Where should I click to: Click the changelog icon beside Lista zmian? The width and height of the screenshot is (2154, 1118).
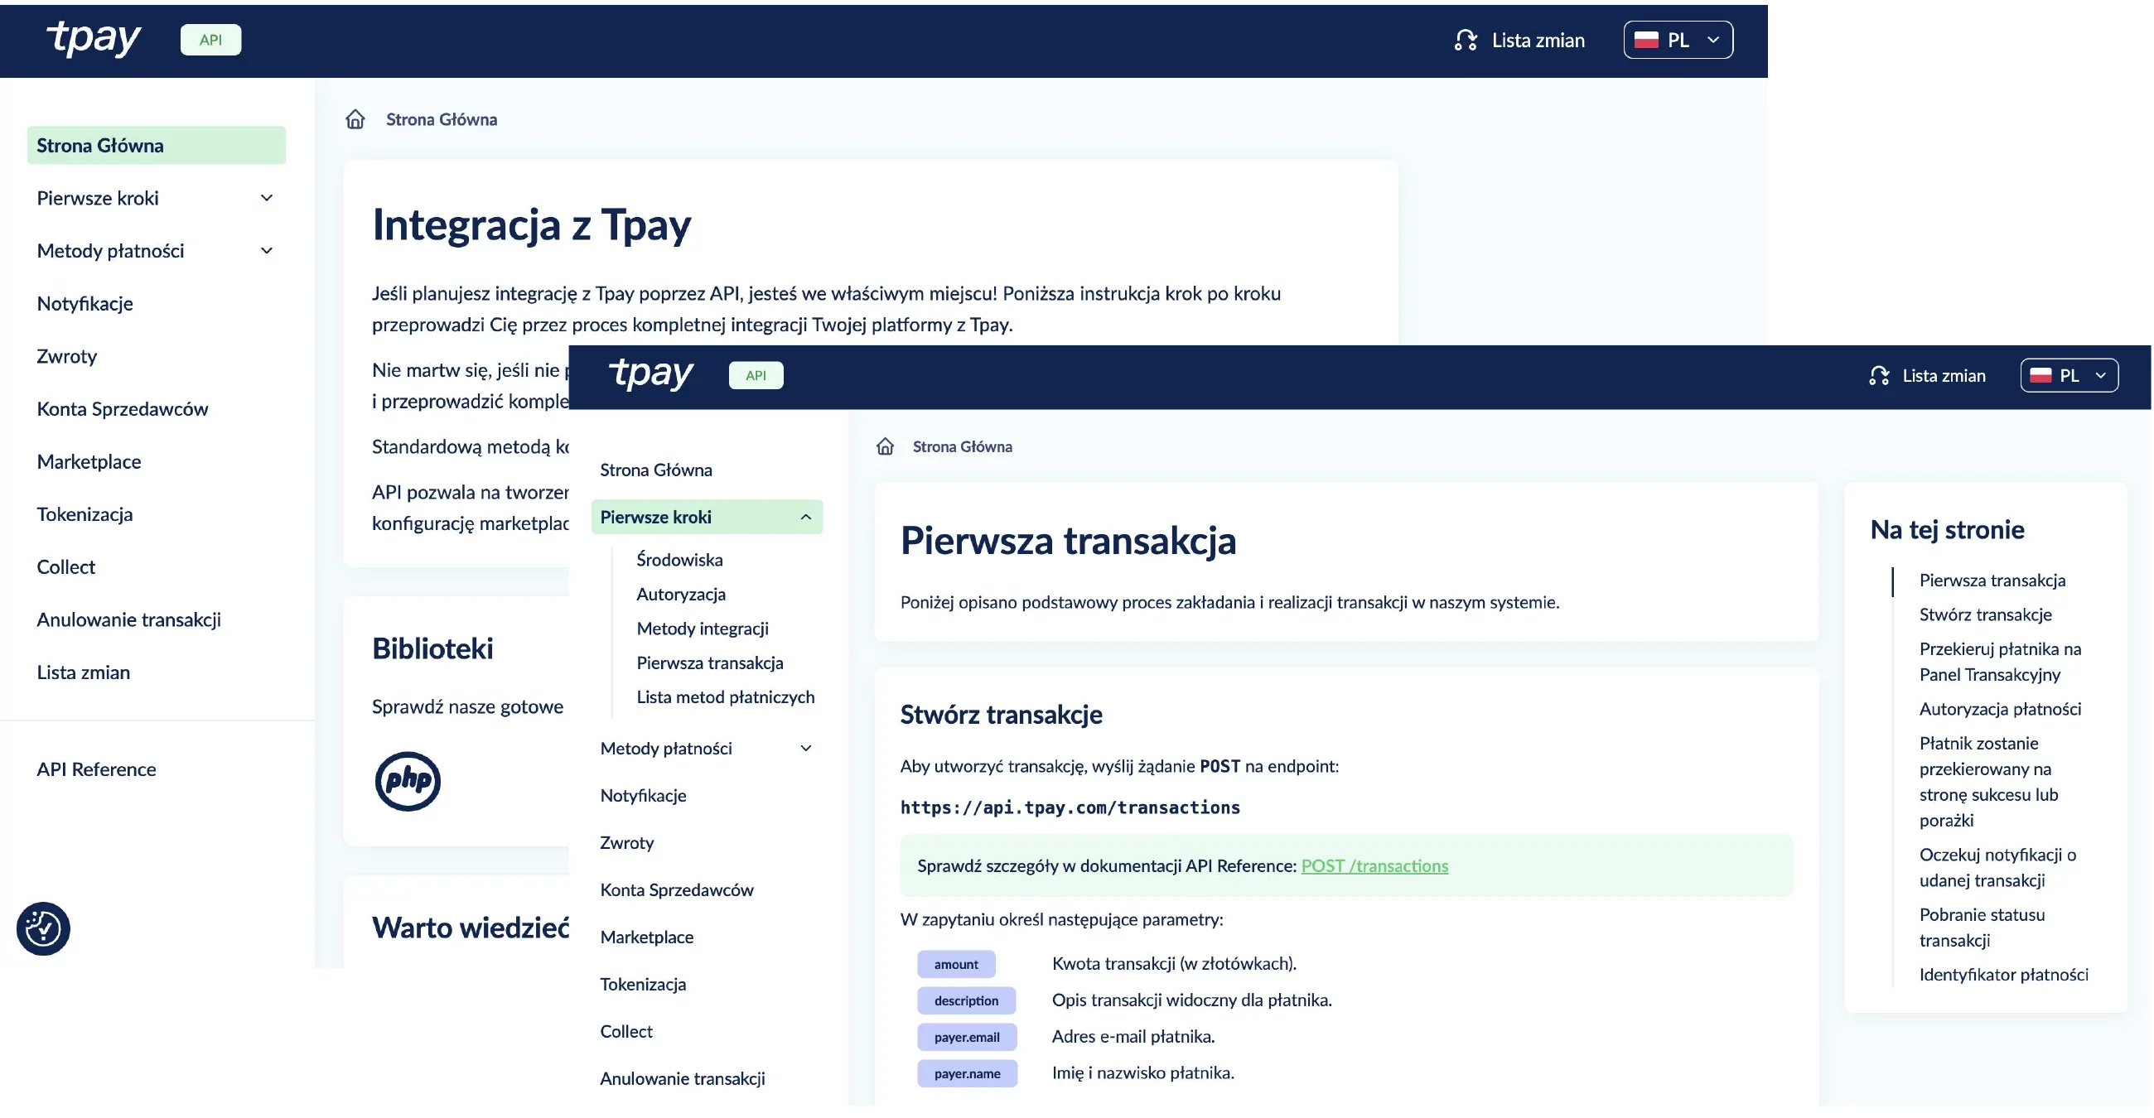(1465, 39)
